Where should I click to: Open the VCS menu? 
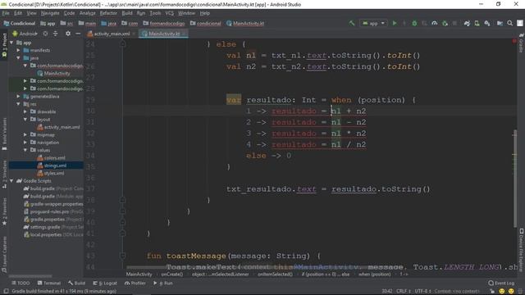170,13
